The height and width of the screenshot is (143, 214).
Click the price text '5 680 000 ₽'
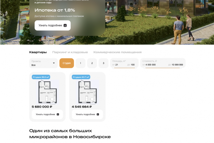click(x=42, y=107)
